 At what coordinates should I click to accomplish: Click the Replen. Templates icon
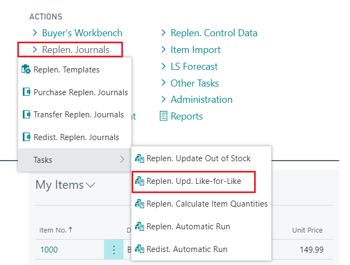pyautogui.click(x=26, y=70)
